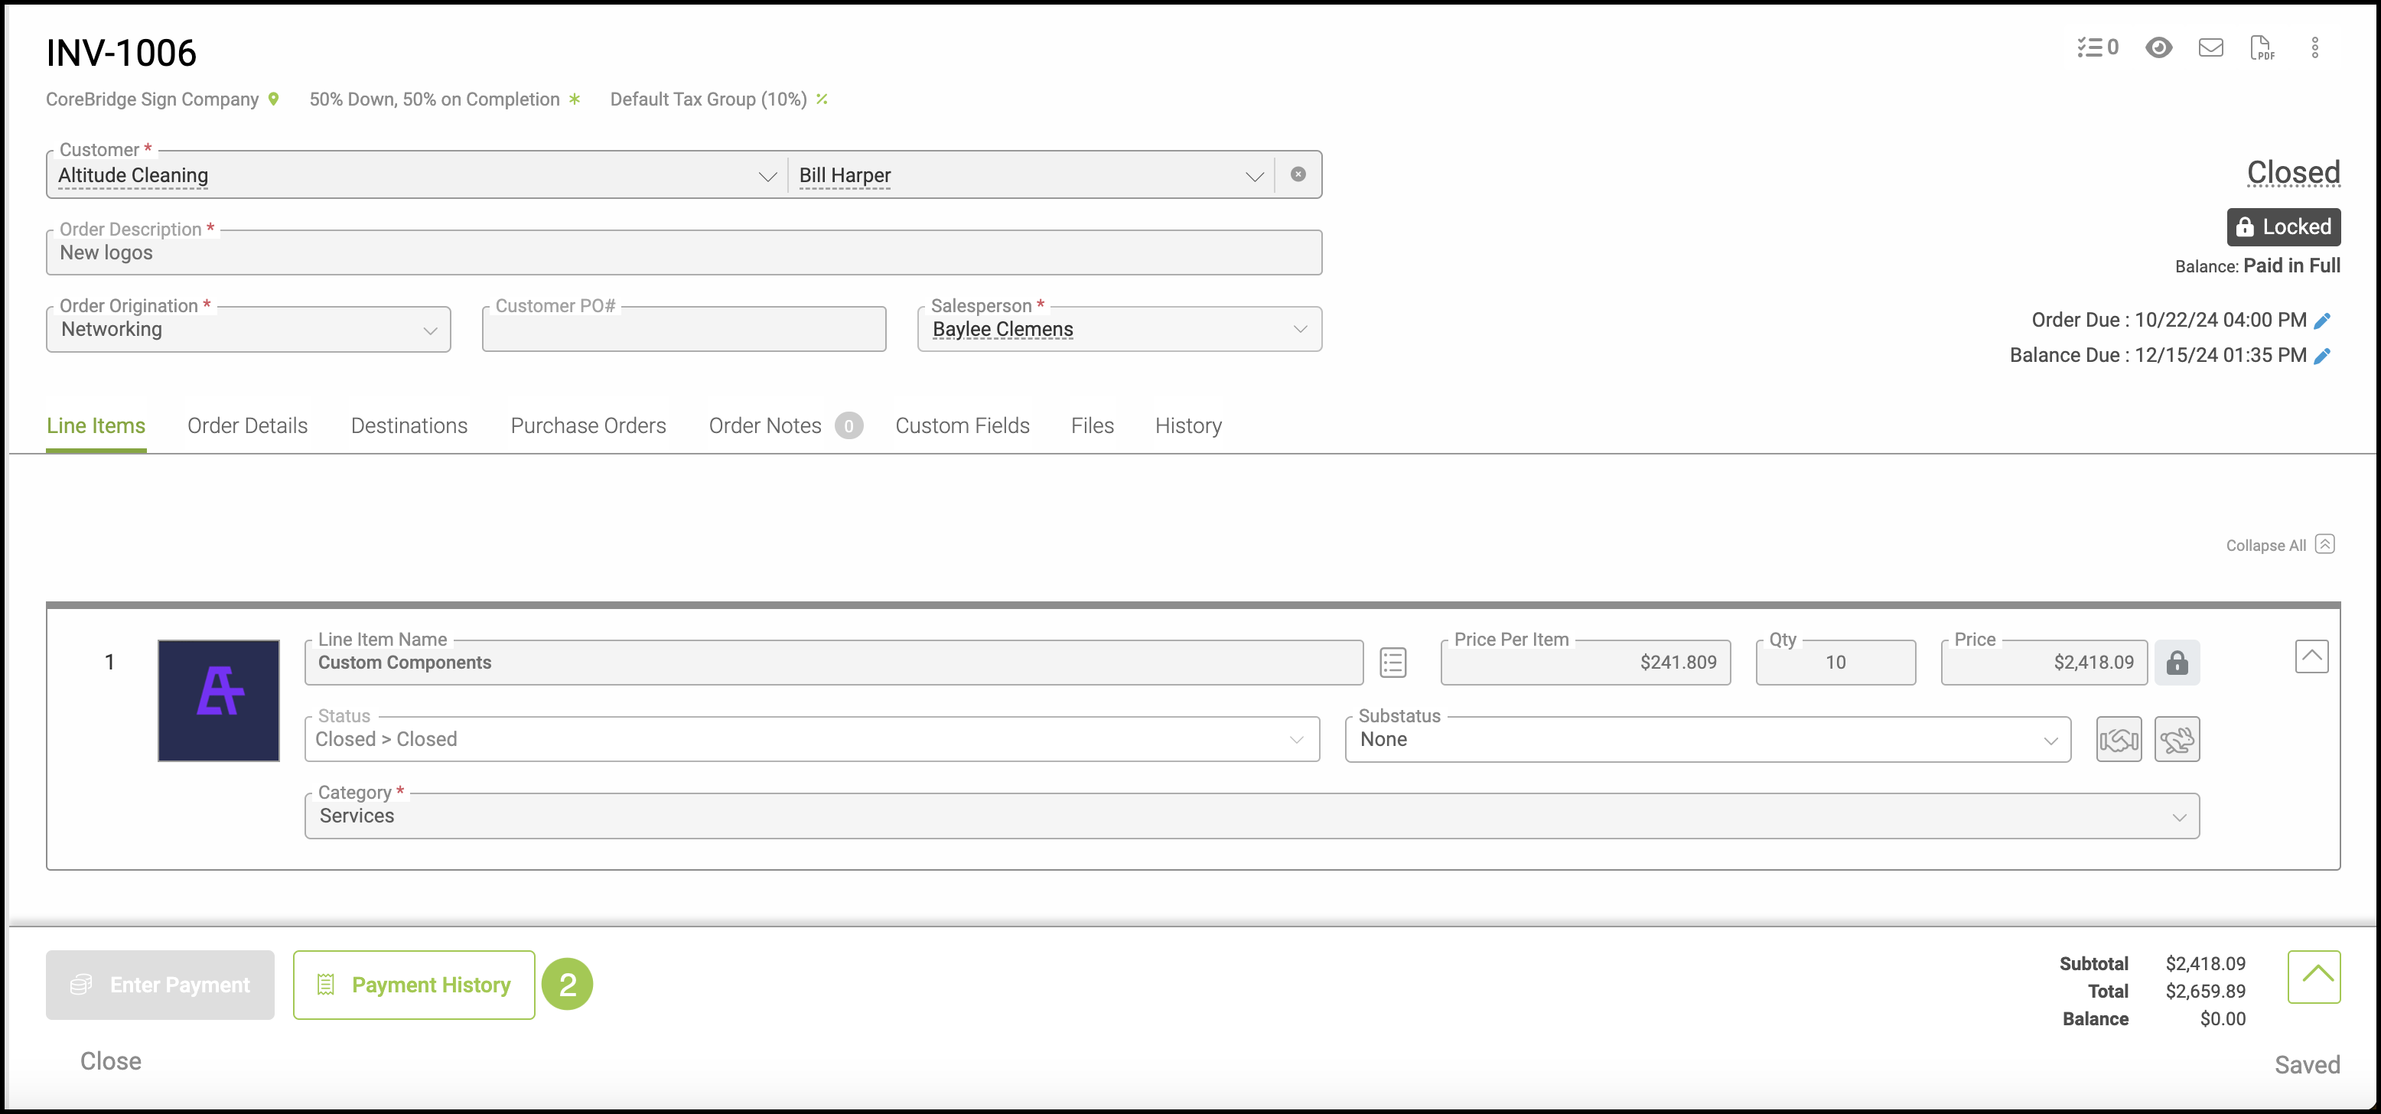Open the History tab
The image size is (2381, 1114).
pos(1187,425)
